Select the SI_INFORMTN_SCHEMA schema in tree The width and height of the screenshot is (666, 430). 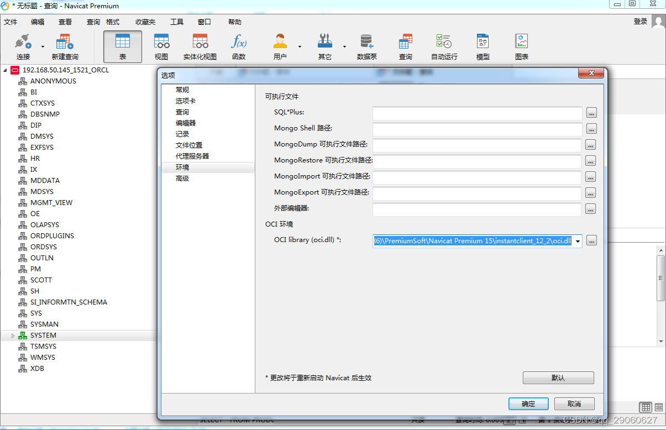coord(69,302)
